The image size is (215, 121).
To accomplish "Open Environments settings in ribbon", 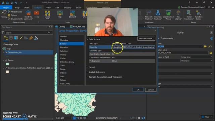I will pyautogui.click(x=15, y=19).
